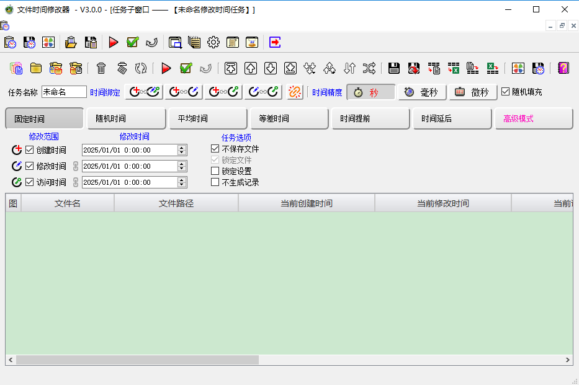The height and width of the screenshot is (385, 579).
Task: Refresh the list with the circular arrows icon
Action: tap(142, 68)
